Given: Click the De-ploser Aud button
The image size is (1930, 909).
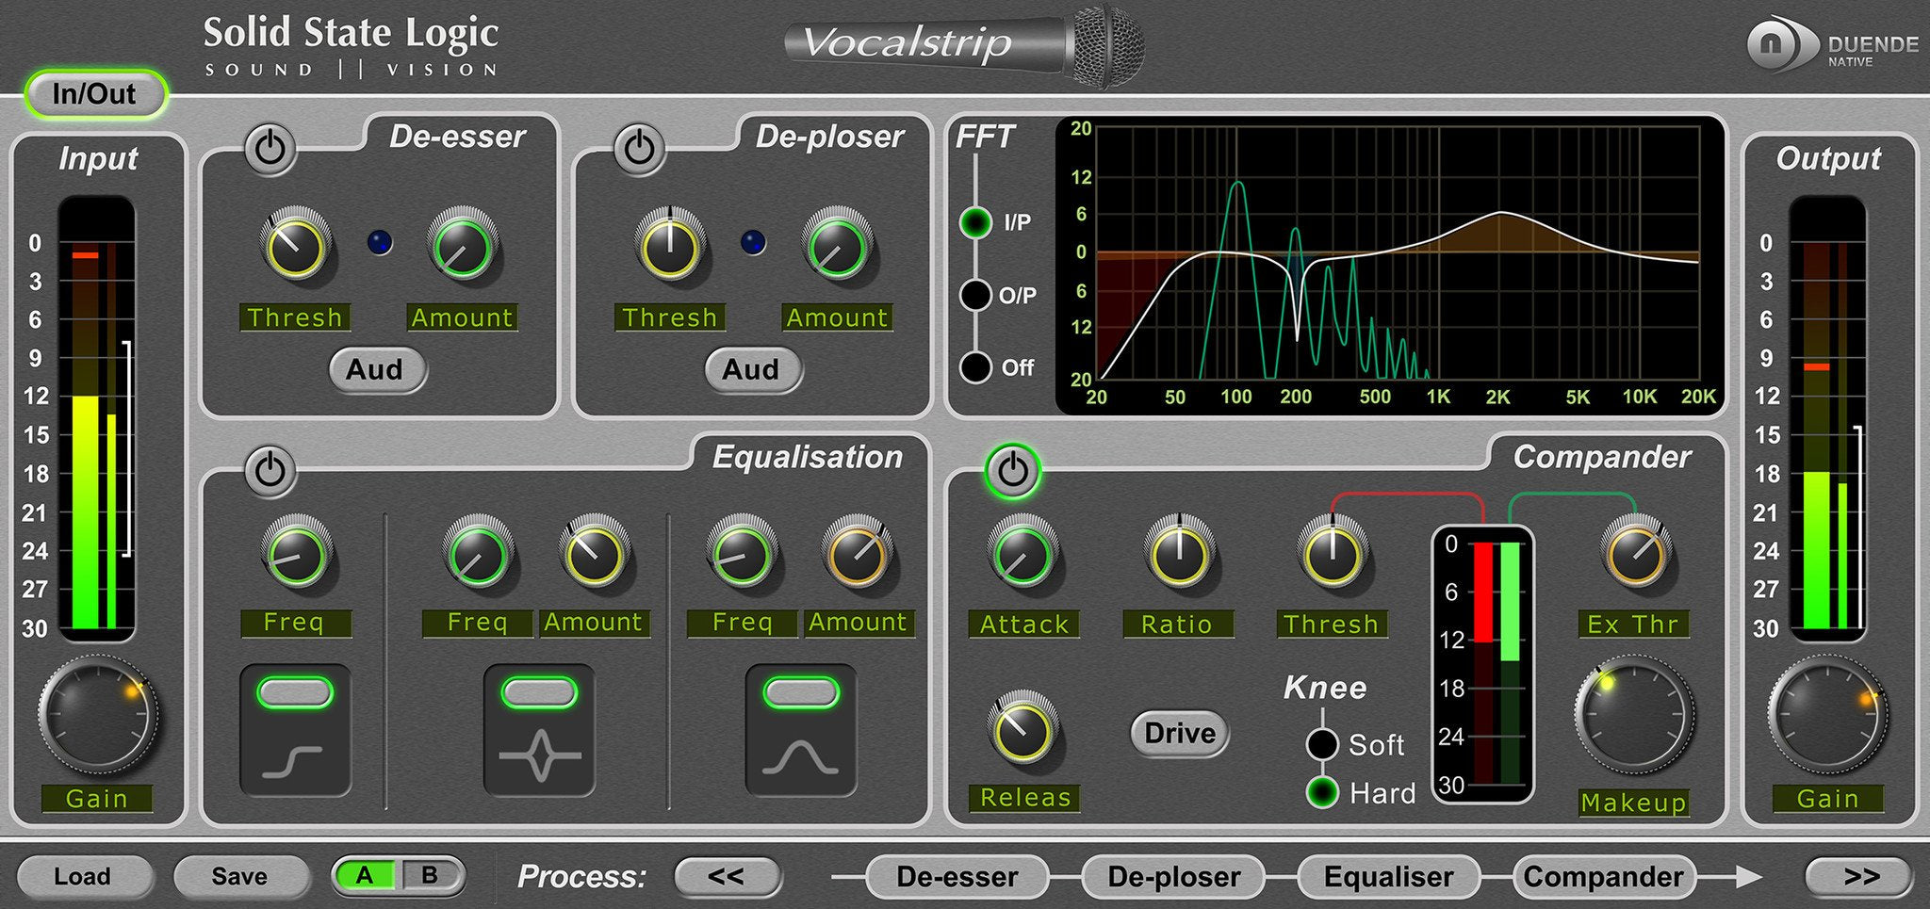Looking at the screenshot, I should pos(753,369).
